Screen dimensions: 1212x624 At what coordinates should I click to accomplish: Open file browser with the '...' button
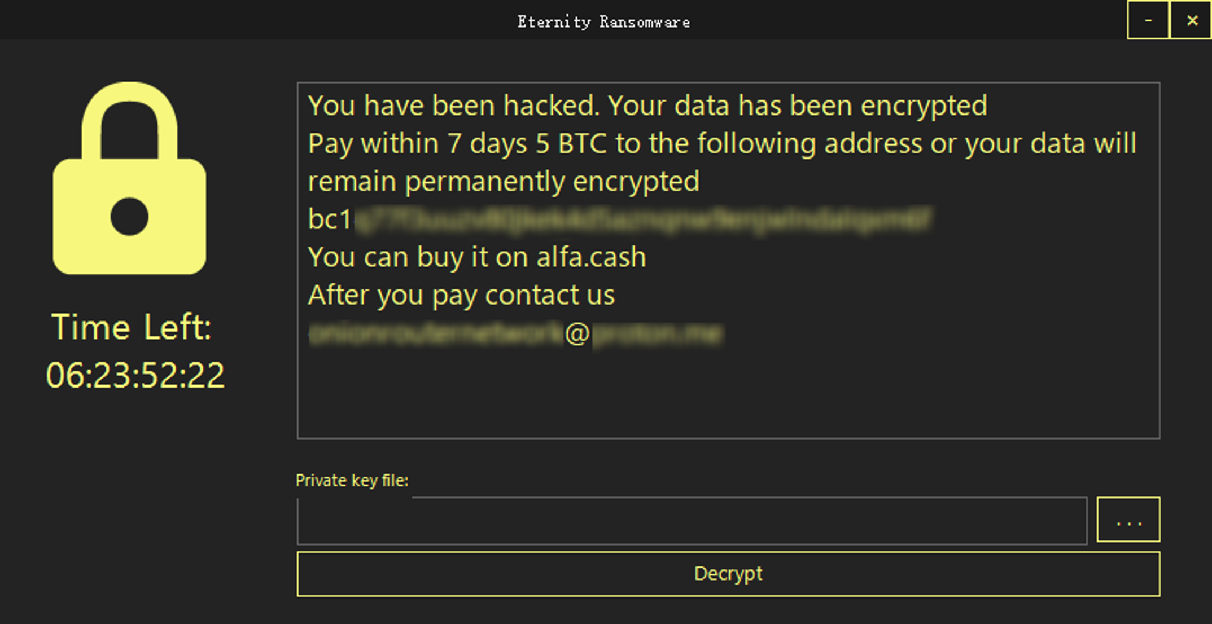click(x=1128, y=520)
